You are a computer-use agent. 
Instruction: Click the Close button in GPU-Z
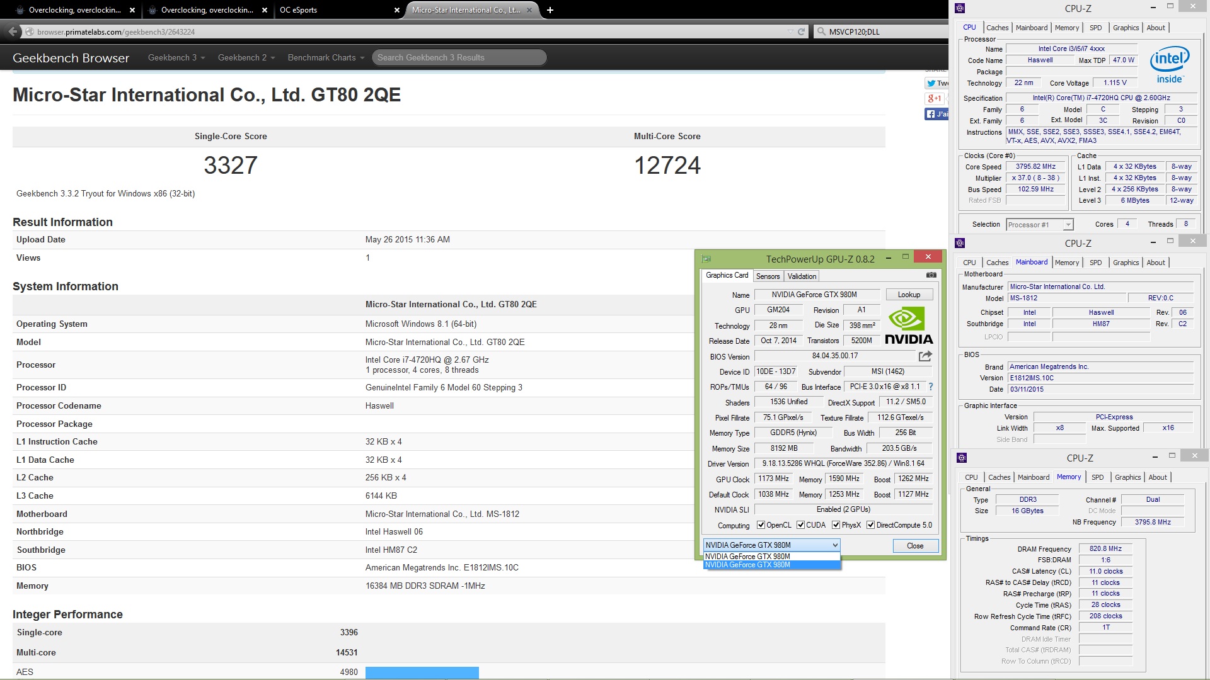[915, 546]
